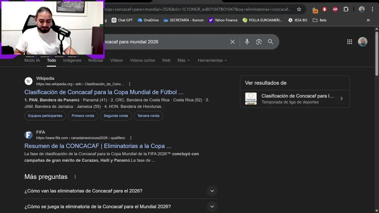Open the OneDrive bookmark
379x213 pixels.
click(148, 20)
